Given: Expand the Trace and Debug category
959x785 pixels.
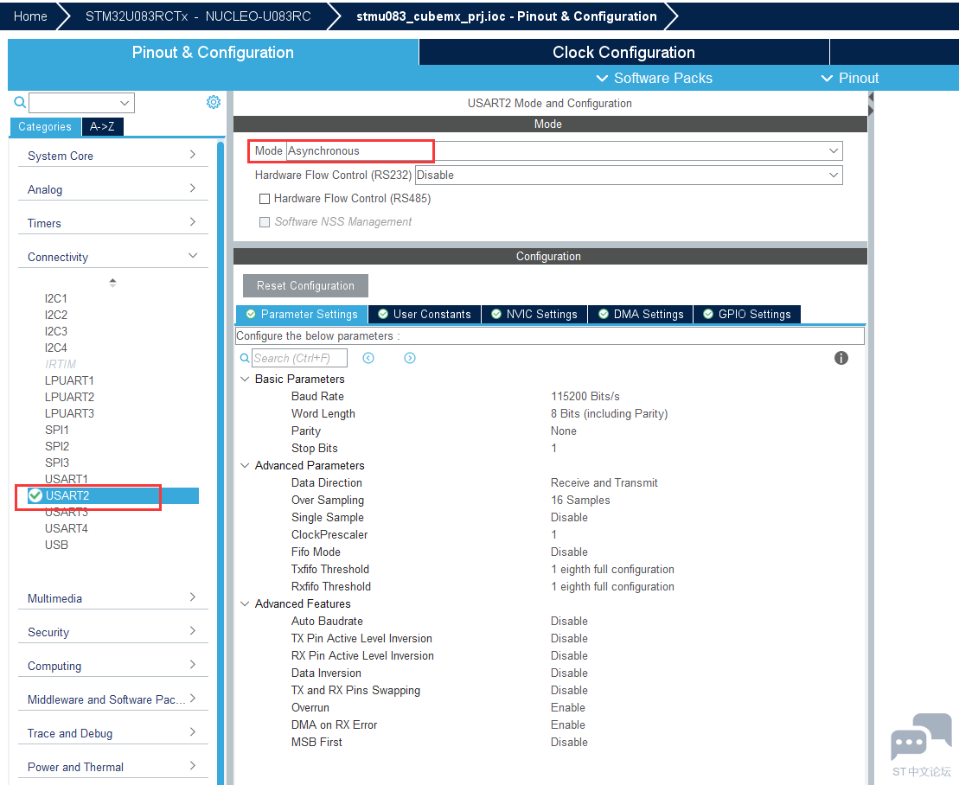Looking at the screenshot, I should click(x=113, y=732).
